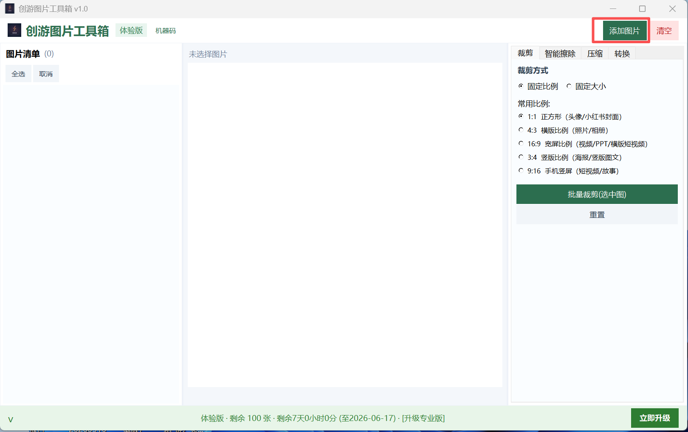Choose the 4:3 横版比例 option

pyautogui.click(x=564, y=130)
